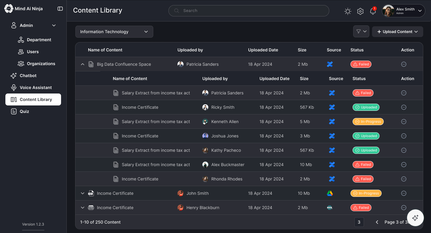
Task: Click Patricia Sanders avatar in Salary Extract row
Action: 205,93
